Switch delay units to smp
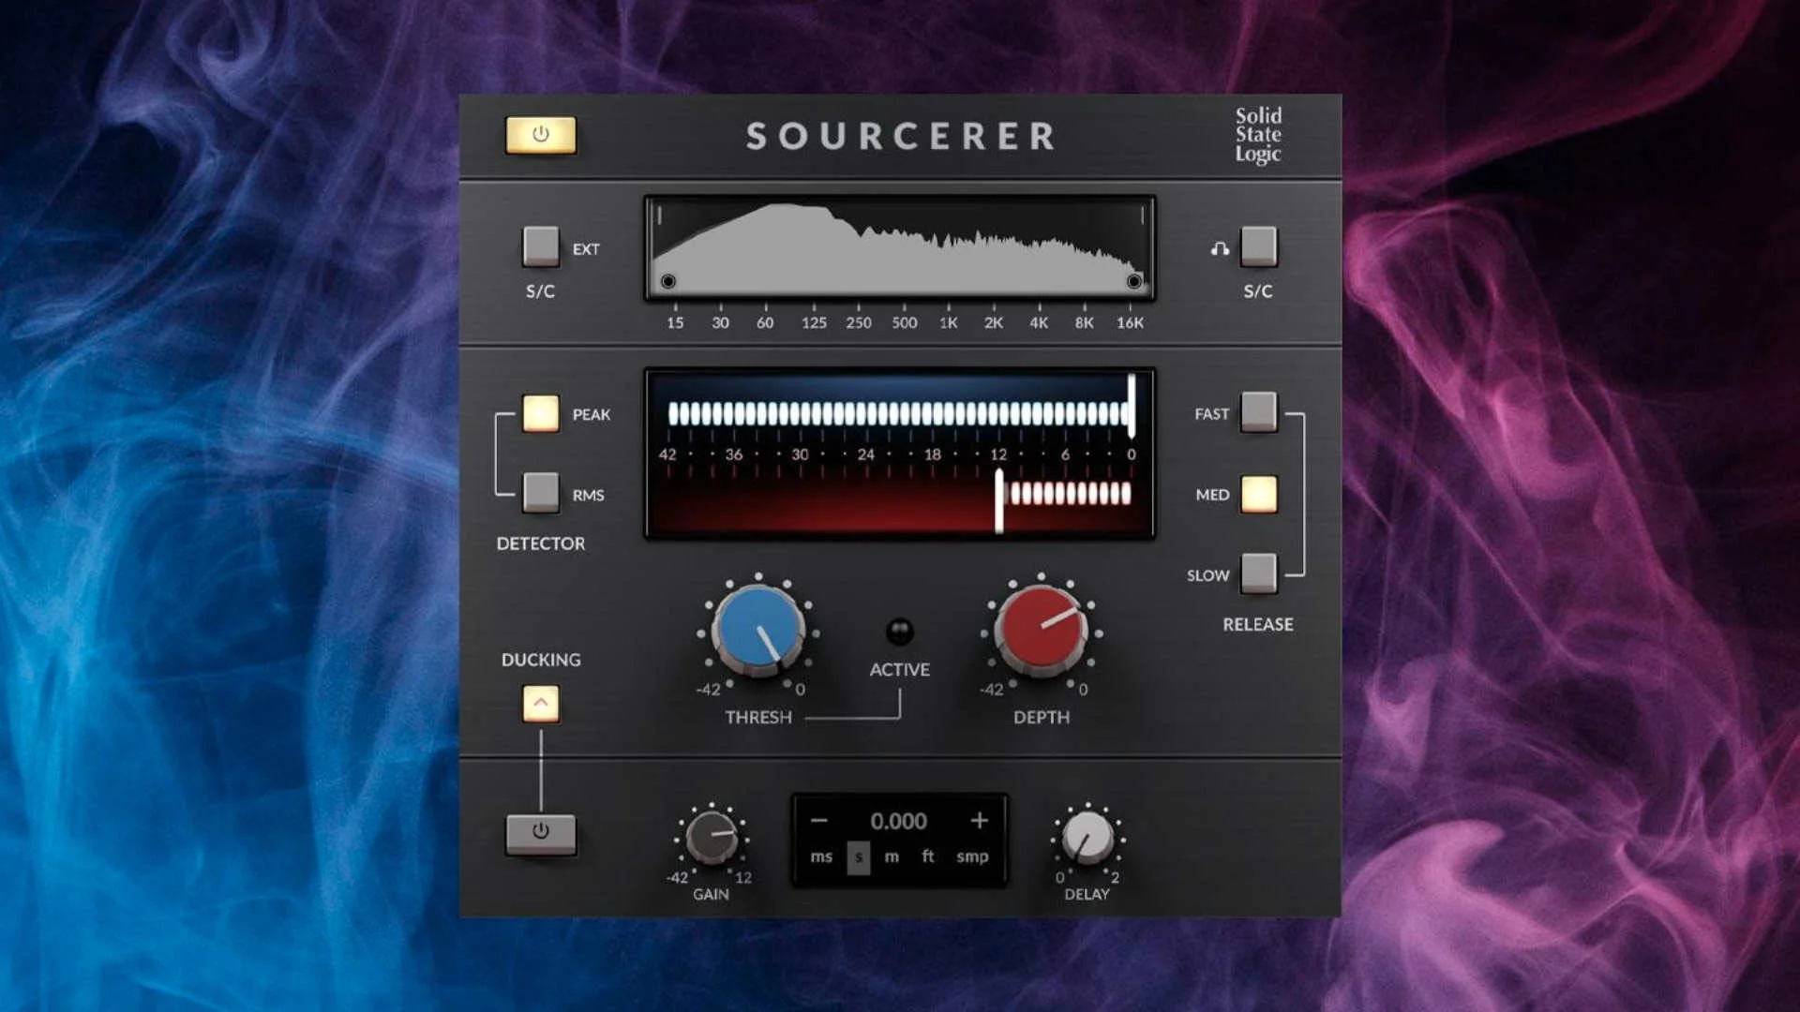The width and height of the screenshot is (1800, 1012). point(971,856)
